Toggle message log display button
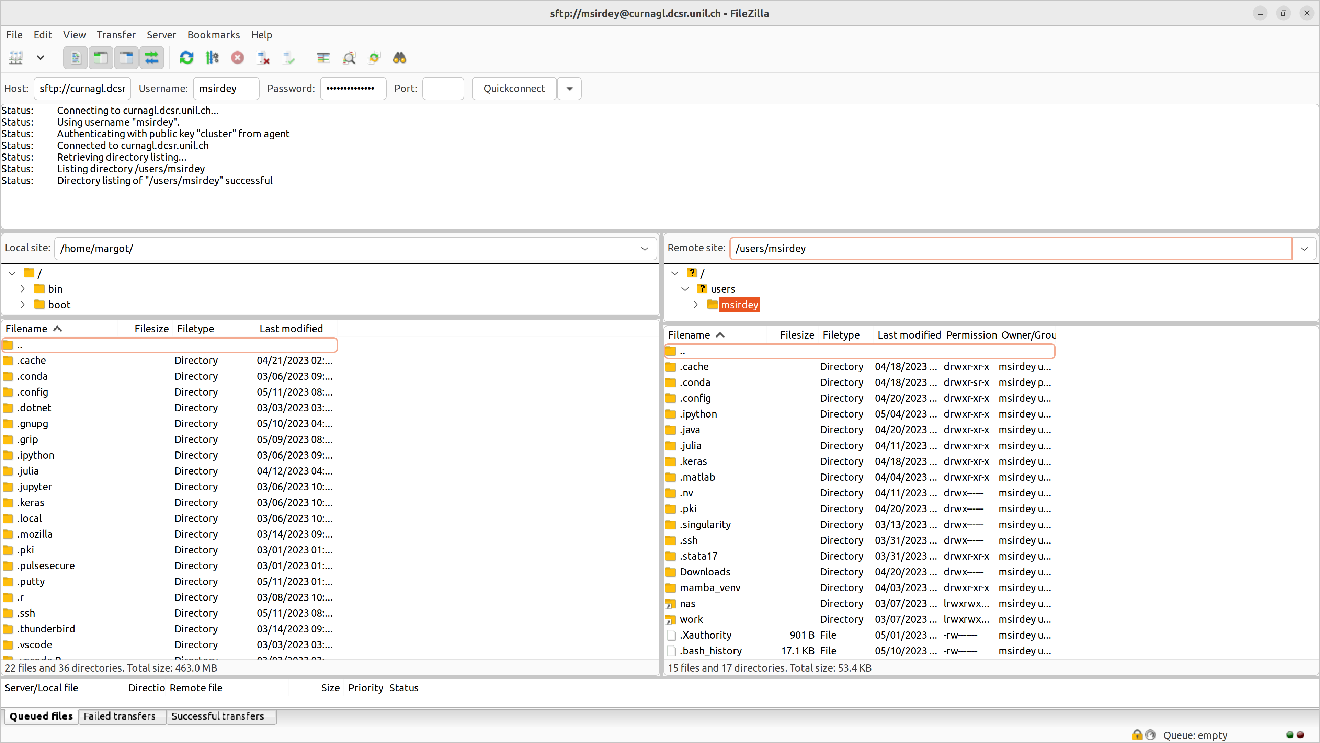 tap(75, 58)
